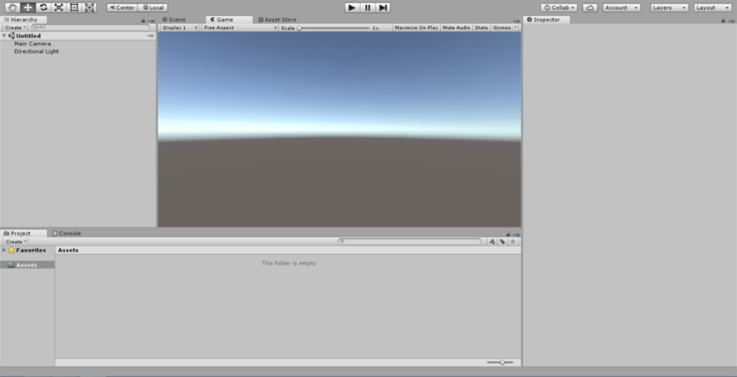The width and height of the screenshot is (737, 377).
Task: Switch to the Project tab
Action: click(x=23, y=233)
